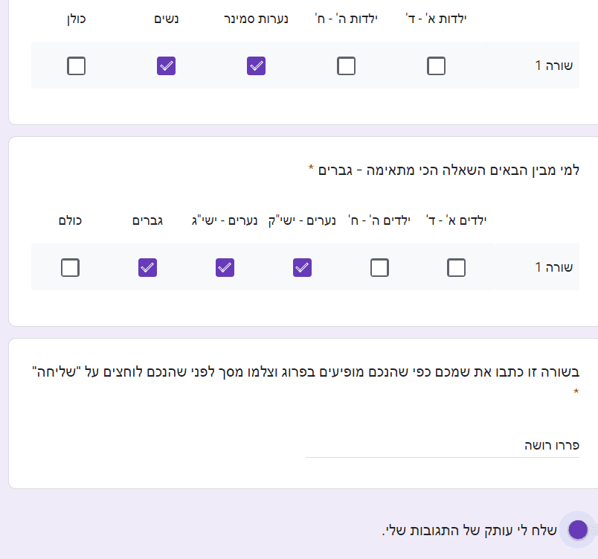598x559 pixels.
Task: Uncheck the נערות סמינר checkbox
Action: pyautogui.click(x=256, y=66)
